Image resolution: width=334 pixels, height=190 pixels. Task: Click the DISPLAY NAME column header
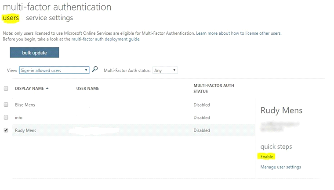29,88
